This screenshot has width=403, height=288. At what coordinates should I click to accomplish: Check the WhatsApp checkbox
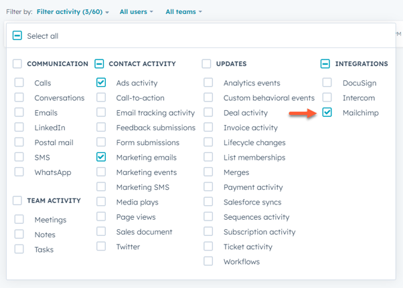point(19,172)
